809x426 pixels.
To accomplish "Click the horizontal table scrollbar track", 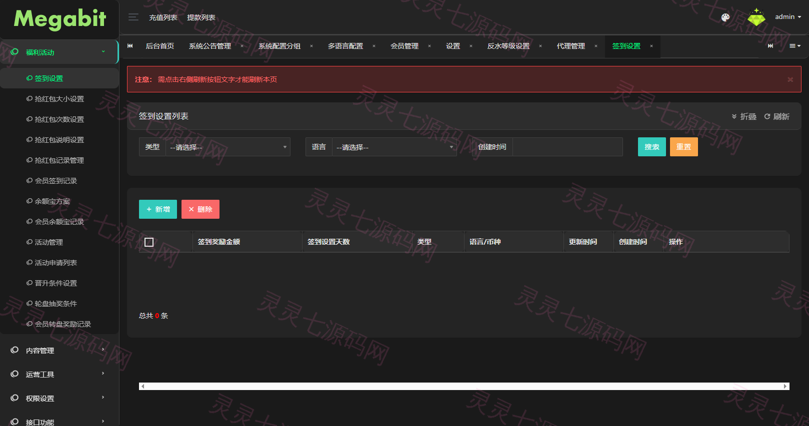I will click(x=464, y=386).
